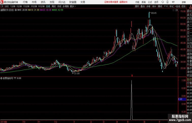
Task: Open the 问小达 menu
Action: [62, 2]
